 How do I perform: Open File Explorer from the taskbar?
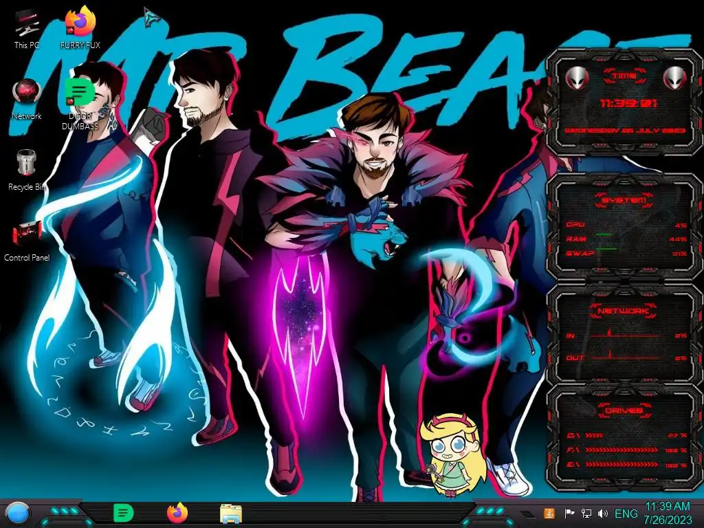pyautogui.click(x=231, y=514)
